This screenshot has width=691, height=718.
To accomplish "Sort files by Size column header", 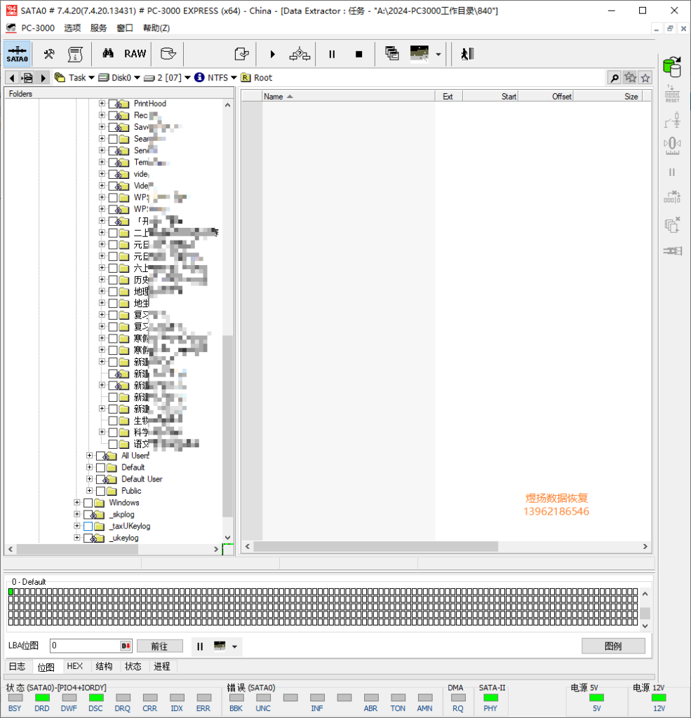I will pyautogui.click(x=608, y=97).
